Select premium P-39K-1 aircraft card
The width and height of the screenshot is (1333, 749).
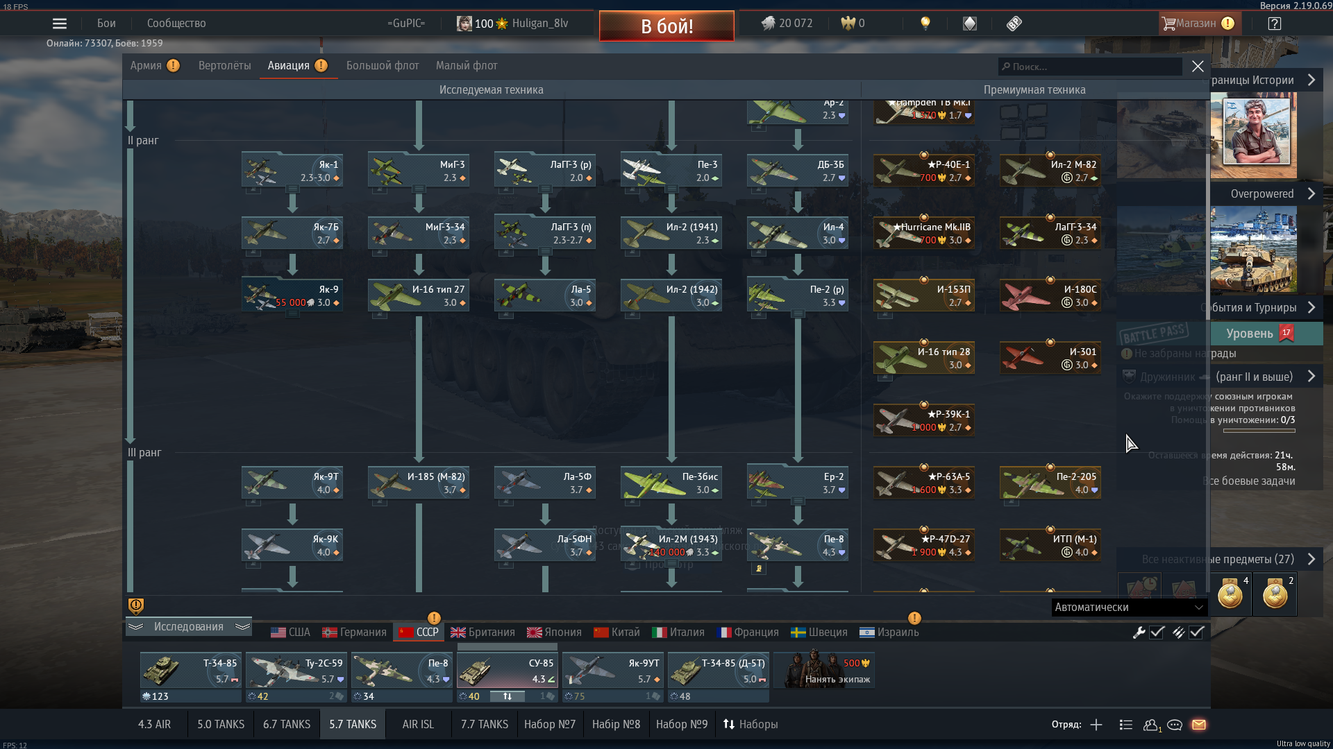coord(924,420)
